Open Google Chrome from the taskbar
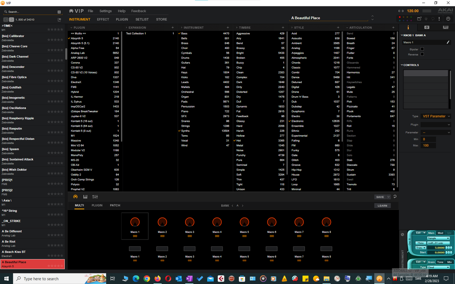The width and height of the screenshot is (455, 284). coord(147,279)
